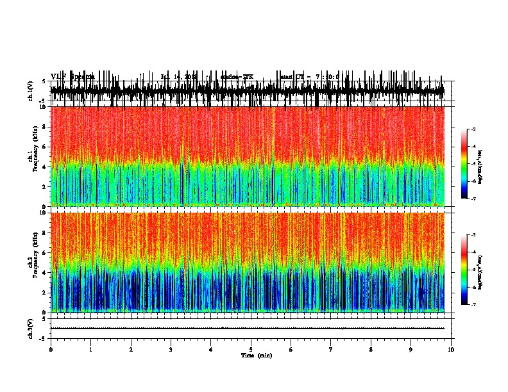Click the ch.1 colorbar log(PSD) label
Screen dimensions: 508x392
point(480,167)
